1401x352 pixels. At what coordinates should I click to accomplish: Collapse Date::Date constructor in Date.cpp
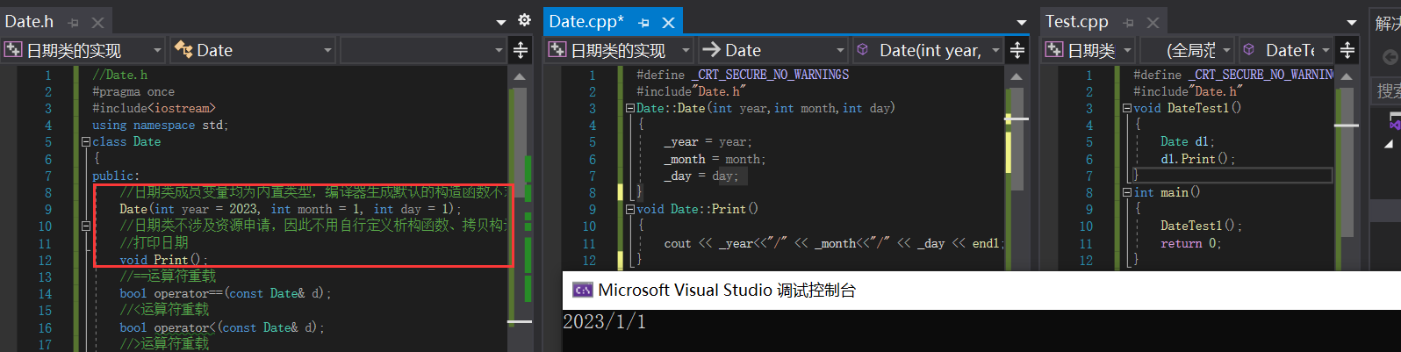point(630,108)
